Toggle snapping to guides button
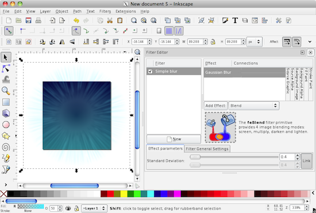 (x=179, y=31)
